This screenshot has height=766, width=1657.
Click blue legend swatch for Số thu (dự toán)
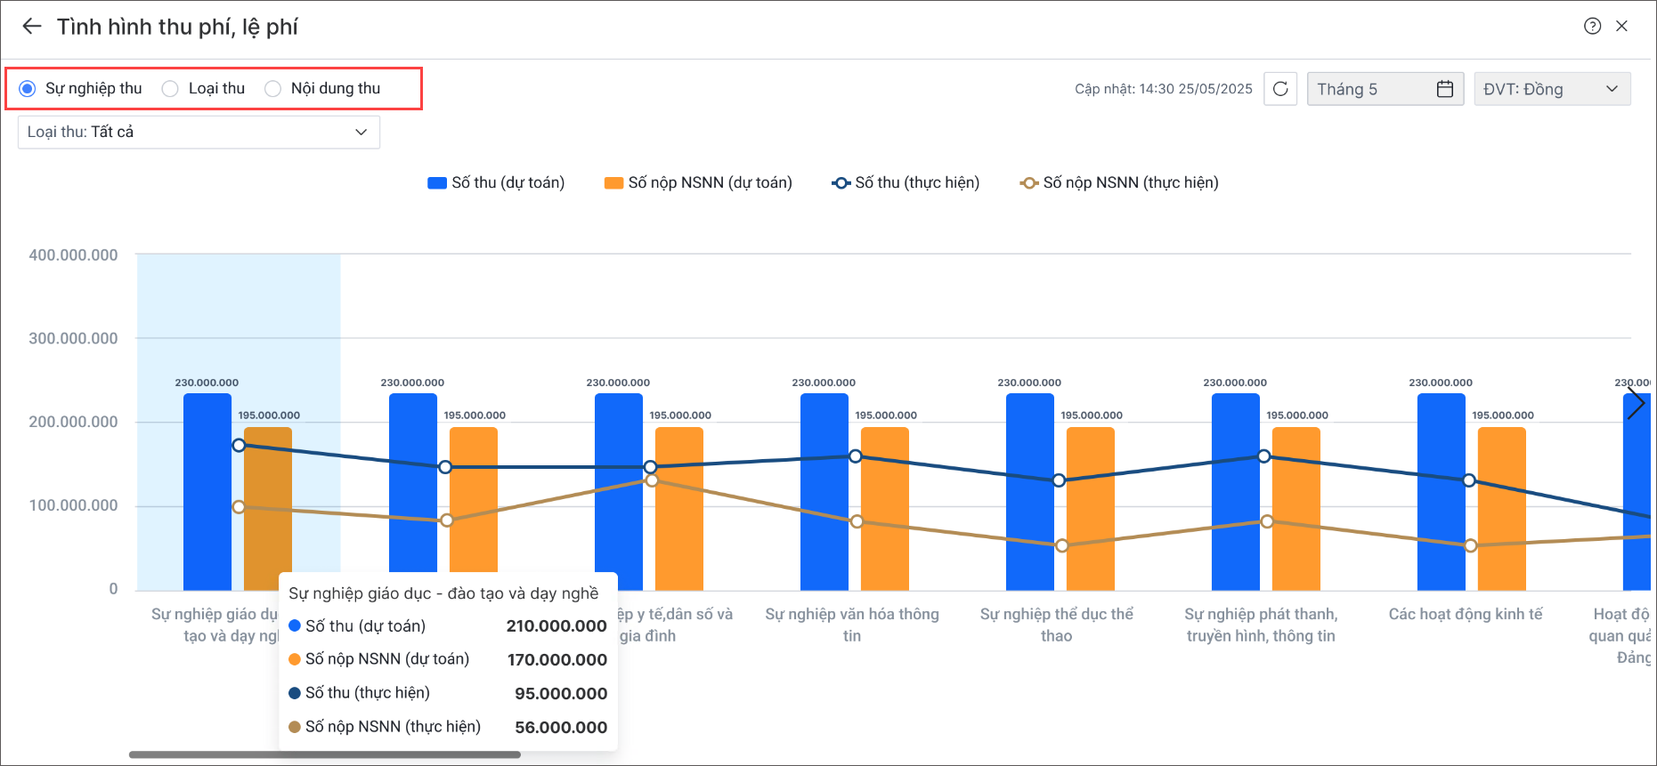436,183
